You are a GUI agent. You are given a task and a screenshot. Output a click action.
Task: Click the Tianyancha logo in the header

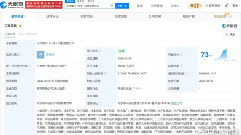[12, 5]
